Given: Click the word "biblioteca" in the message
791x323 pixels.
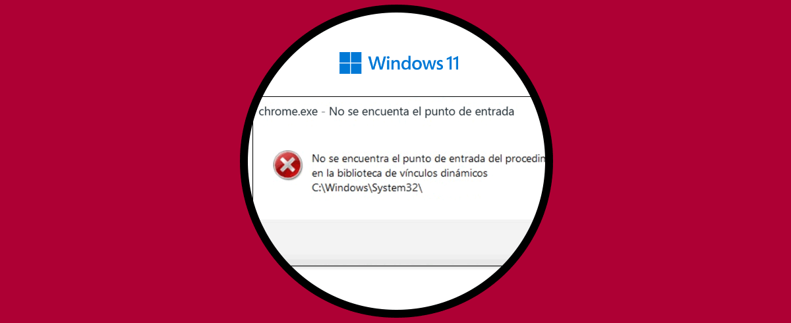Looking at the screenshot, I should (x=353, y=173).
